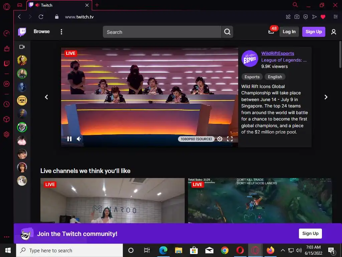The image size is (342, 257).
Task: Open a new tab with plus button
Action: 97,5
